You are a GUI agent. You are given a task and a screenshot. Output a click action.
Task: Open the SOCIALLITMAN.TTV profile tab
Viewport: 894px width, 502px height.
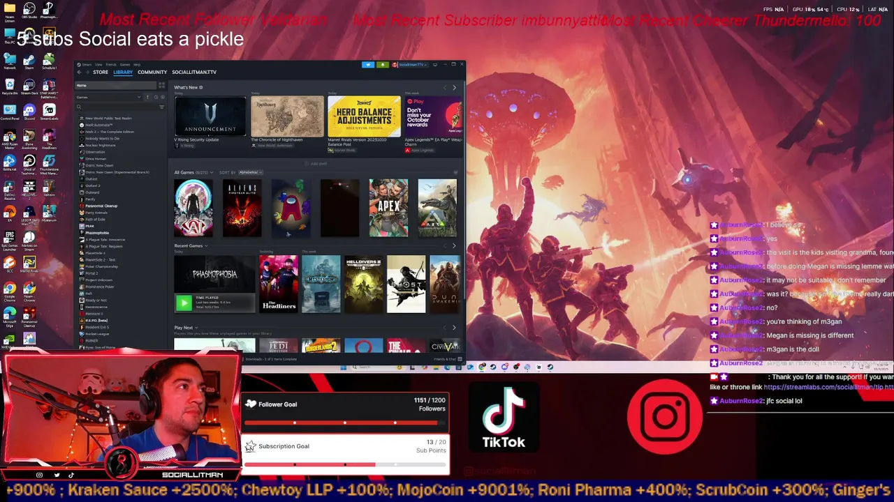(194, 72)
